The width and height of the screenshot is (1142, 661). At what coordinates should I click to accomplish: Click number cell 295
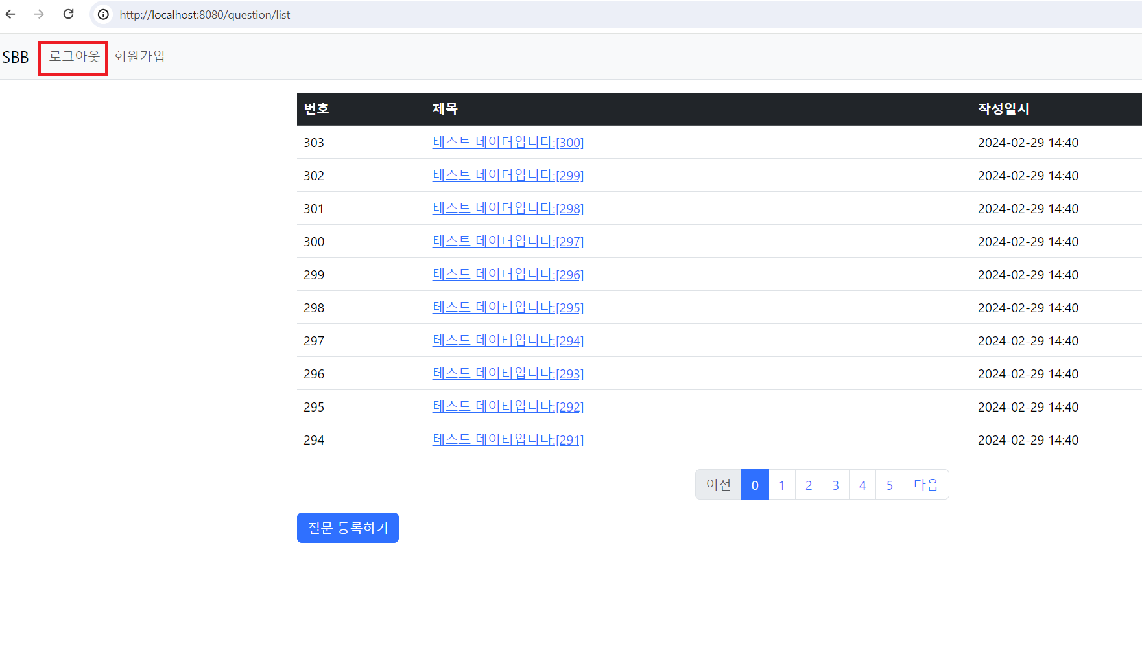pyautogui.click(x=314, y=407)
